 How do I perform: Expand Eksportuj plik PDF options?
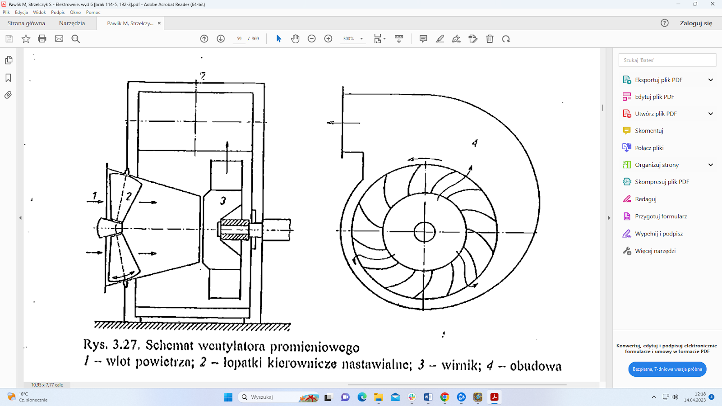tap(710, 80)
